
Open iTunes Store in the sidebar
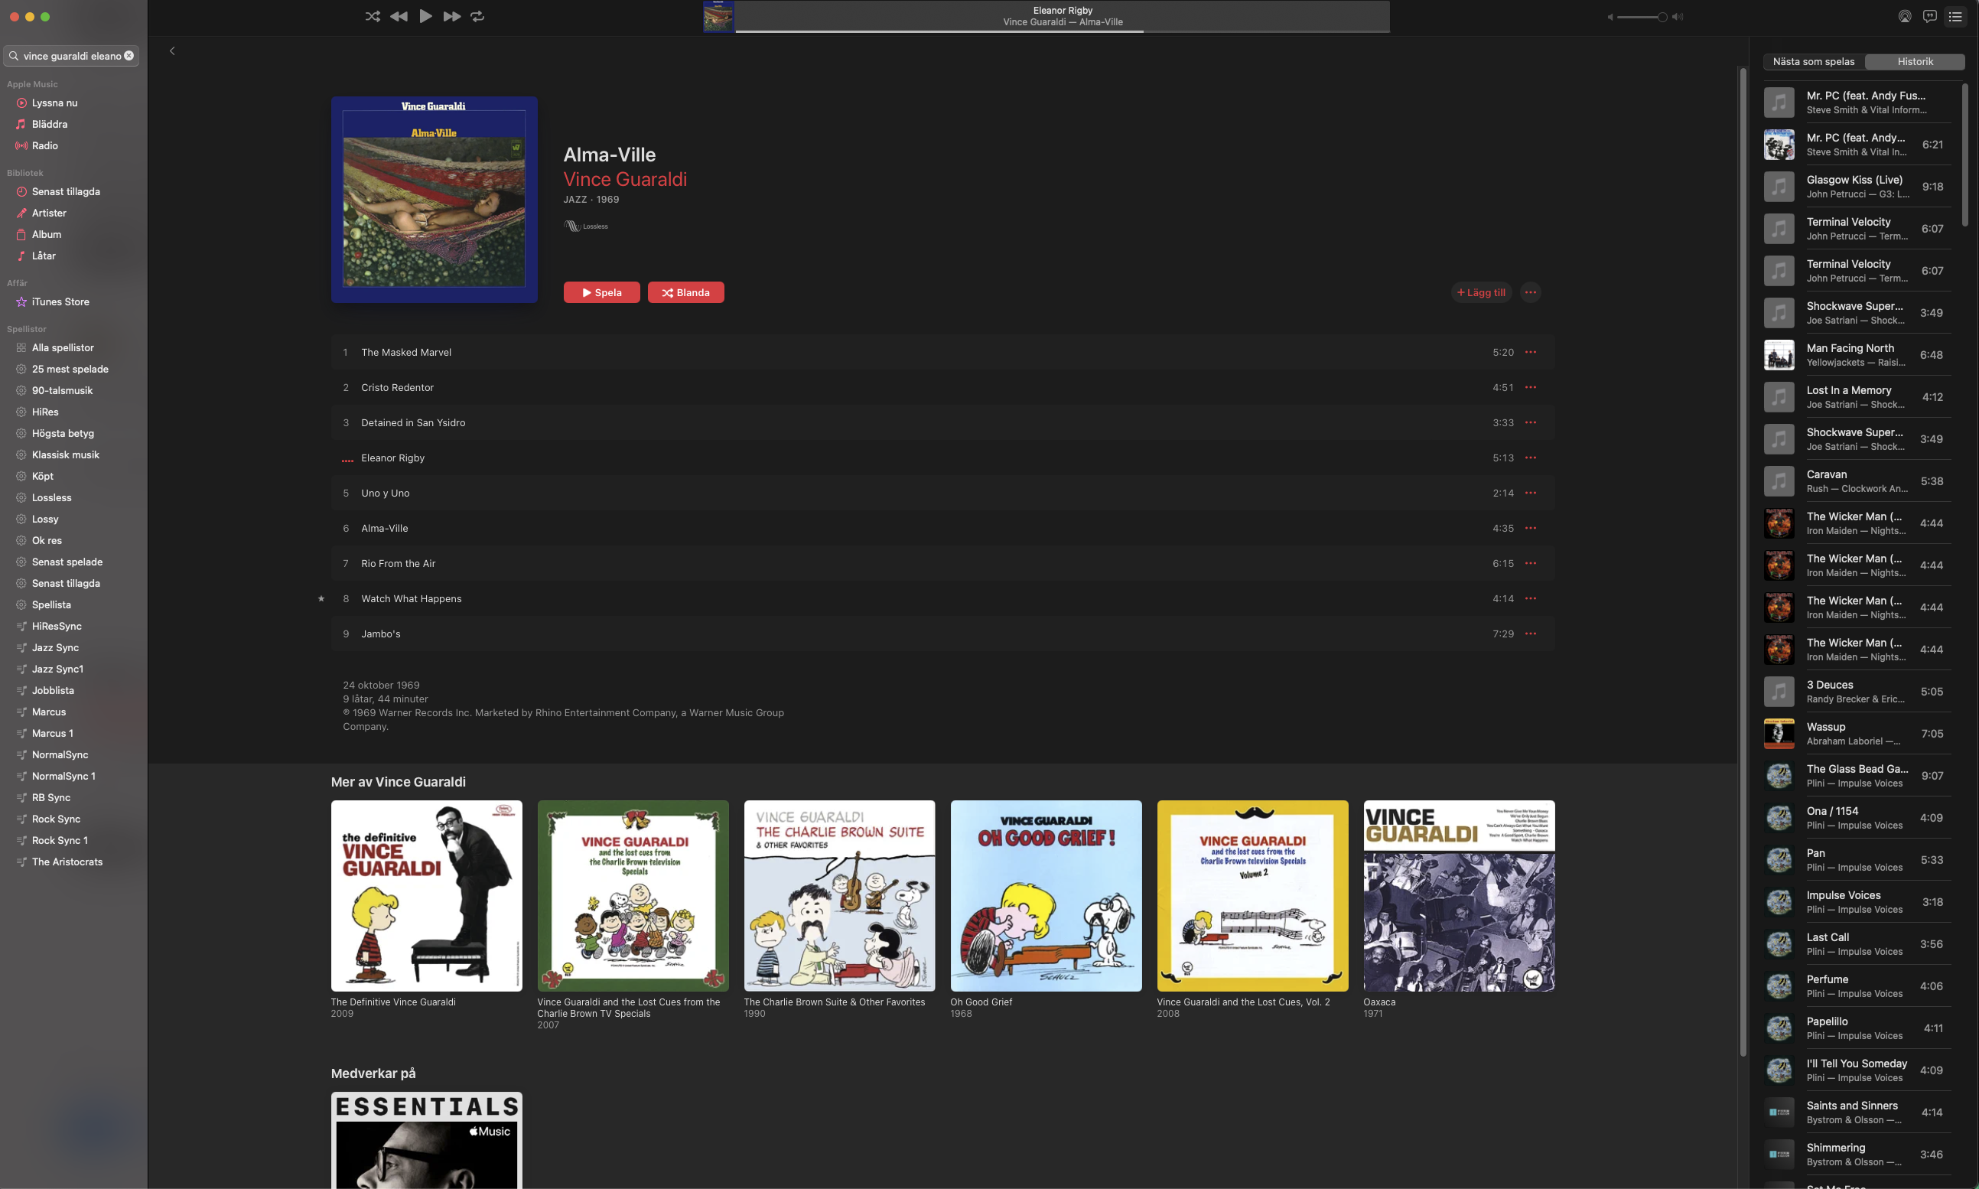click(60, 302)
